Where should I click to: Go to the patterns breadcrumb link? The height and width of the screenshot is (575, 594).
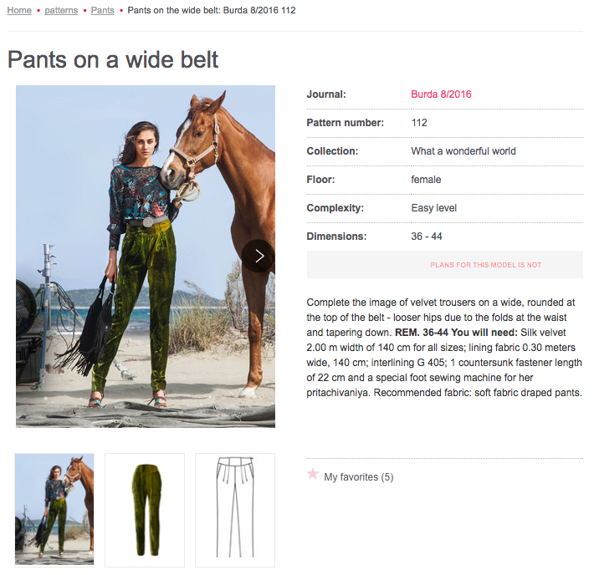[61, 11]
